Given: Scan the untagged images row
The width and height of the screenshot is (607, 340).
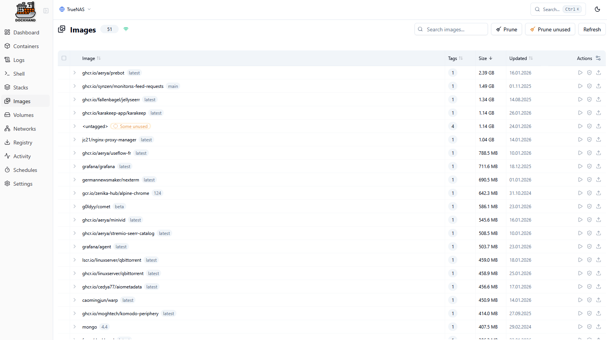Looking at the screenshot, I should click(x=589, y=126).
